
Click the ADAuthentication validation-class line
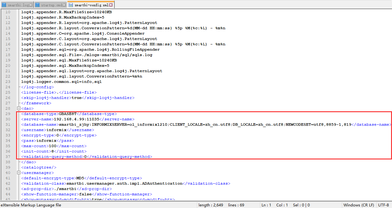point(126,183)
